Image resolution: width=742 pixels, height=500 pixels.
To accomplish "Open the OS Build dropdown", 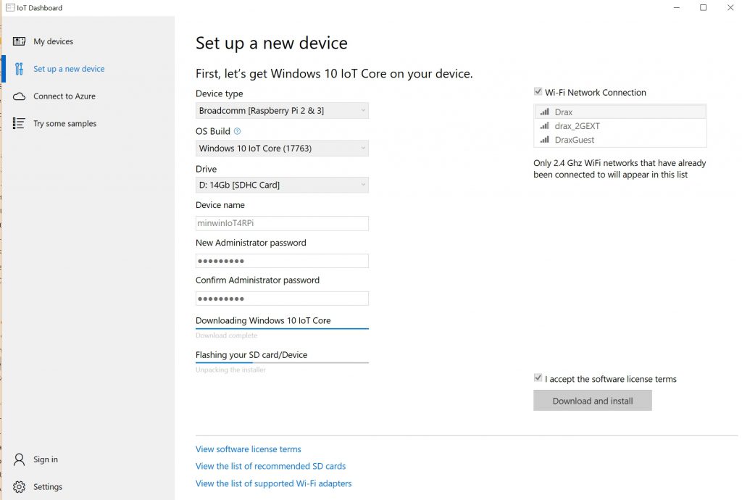I will coord(282,149).
